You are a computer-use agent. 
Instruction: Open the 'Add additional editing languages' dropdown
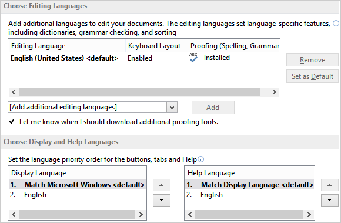click(x=172, y=107)
